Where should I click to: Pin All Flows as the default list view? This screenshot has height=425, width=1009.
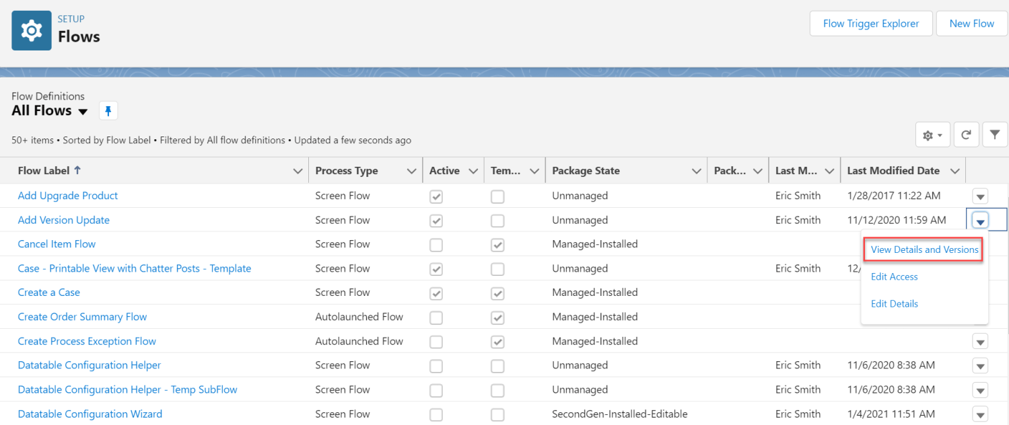(x=108, y=110)
